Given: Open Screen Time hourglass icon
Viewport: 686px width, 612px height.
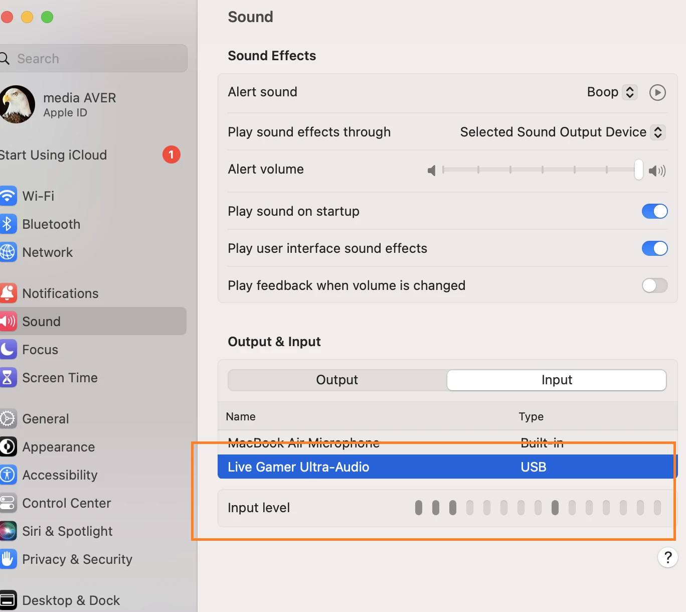Looking at the screenshot, I should [8, 377].
